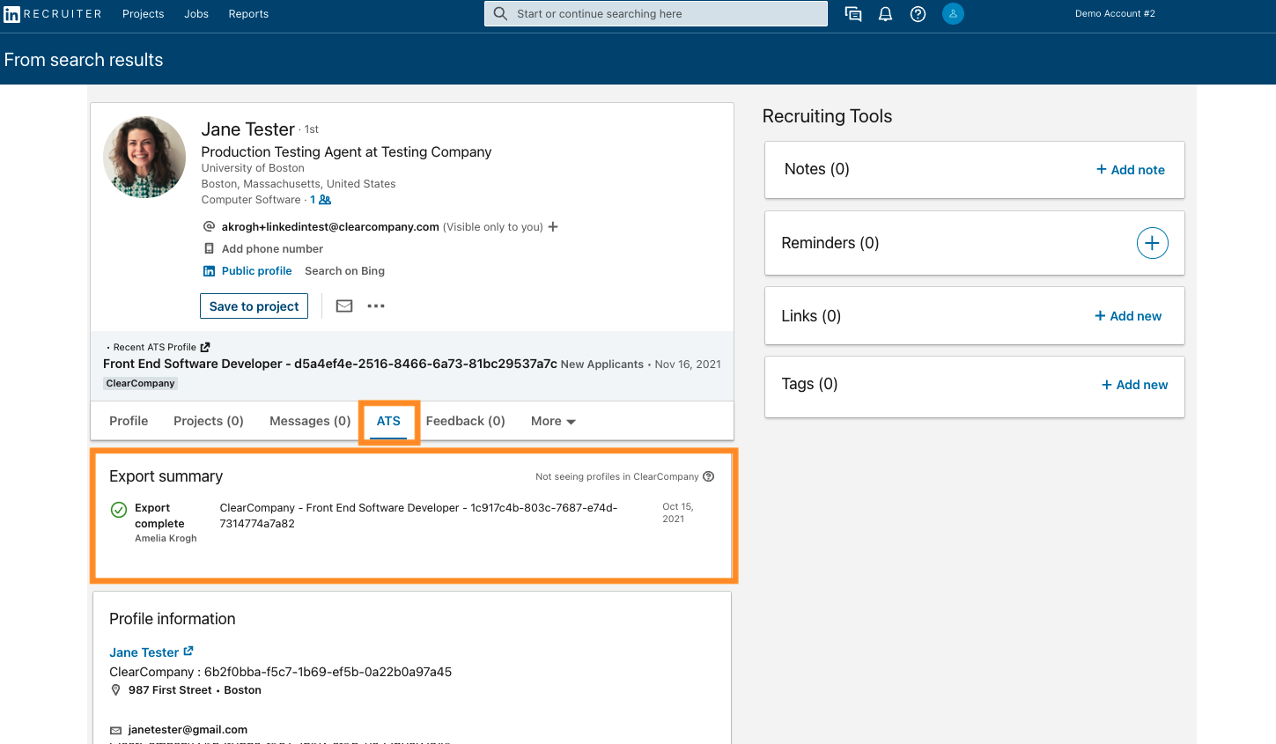Image resolution: width=1276 pixels, height=744 pixels.
Task: Add a reminder with the plus circle
Action: (x=1152, y=243)
